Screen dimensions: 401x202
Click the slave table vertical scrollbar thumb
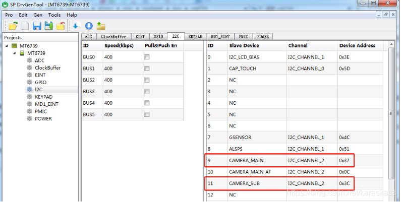point(391,113)
